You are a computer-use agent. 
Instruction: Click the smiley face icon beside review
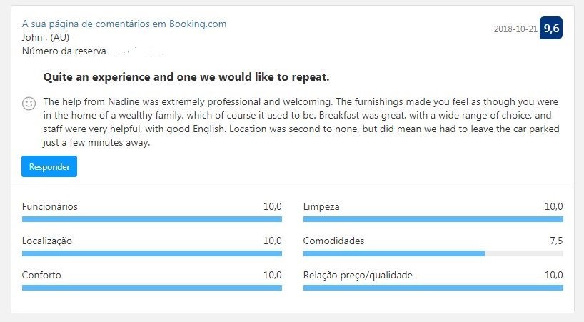point(29,104)
